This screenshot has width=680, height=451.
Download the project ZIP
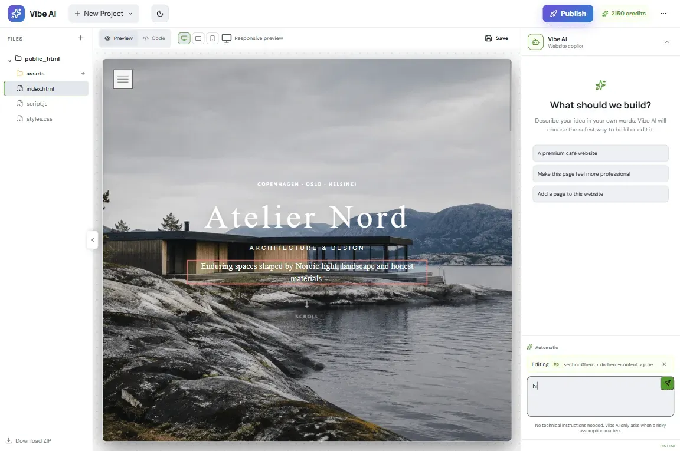pos(28,440)
